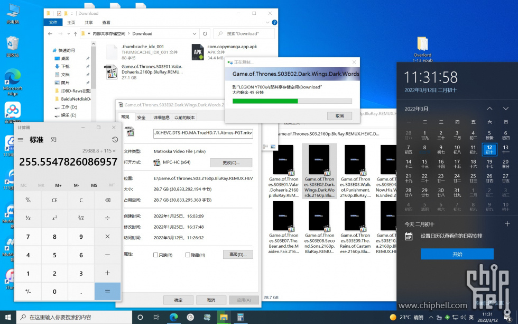Select 下载 in quick access
This screenshot has height=324, width=518.
[66, 67]
